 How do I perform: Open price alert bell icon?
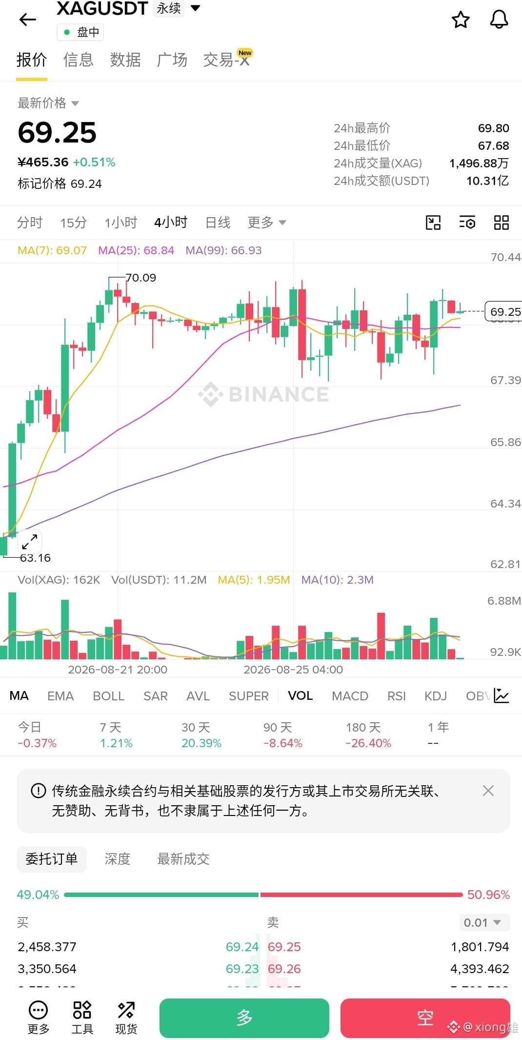(x=499, y=20)
